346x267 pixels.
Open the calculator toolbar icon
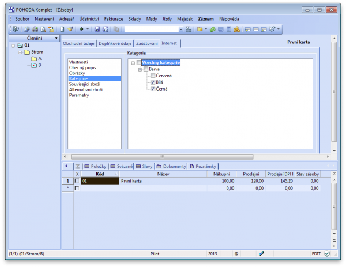click(229, 29)
